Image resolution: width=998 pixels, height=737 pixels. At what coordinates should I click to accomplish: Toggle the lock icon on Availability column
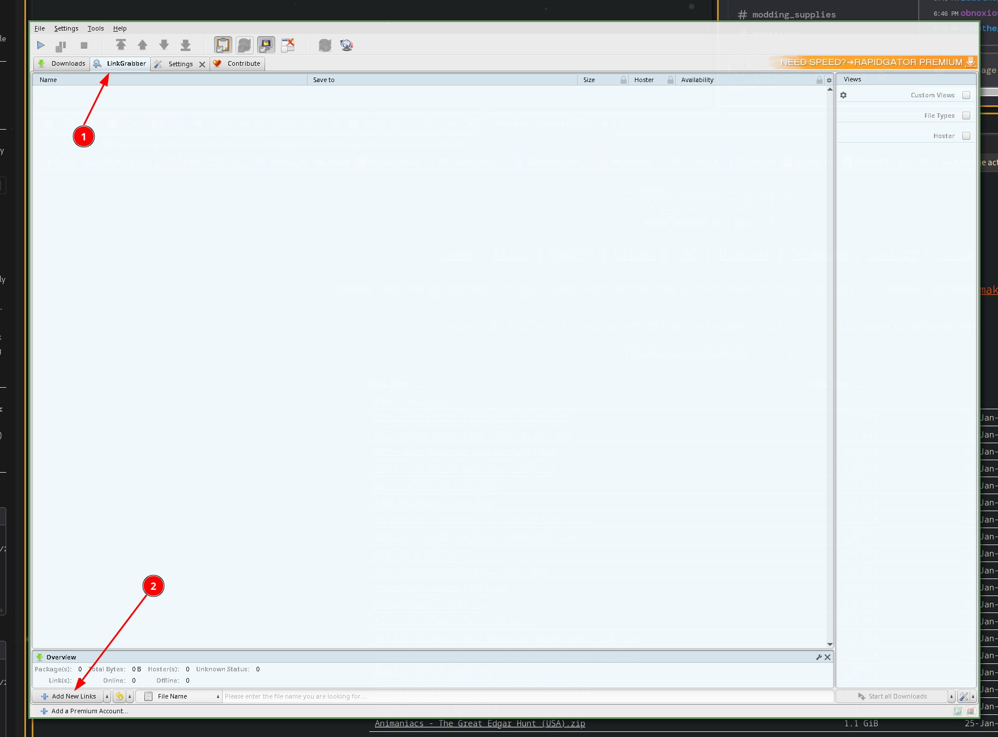(x=820, y=80)
